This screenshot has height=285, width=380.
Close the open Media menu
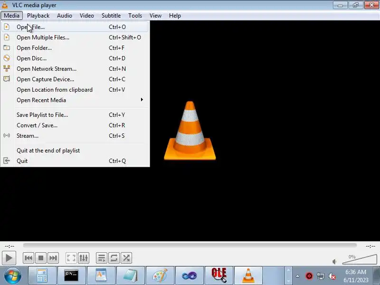[11, 16]
